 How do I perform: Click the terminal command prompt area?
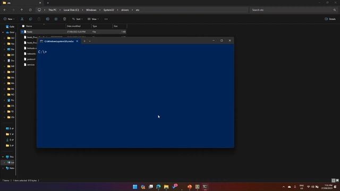tap(135, 95)
